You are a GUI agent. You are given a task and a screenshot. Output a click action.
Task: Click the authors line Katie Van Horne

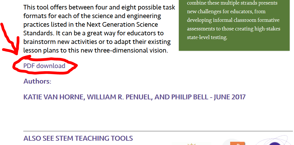pos(134,97)
